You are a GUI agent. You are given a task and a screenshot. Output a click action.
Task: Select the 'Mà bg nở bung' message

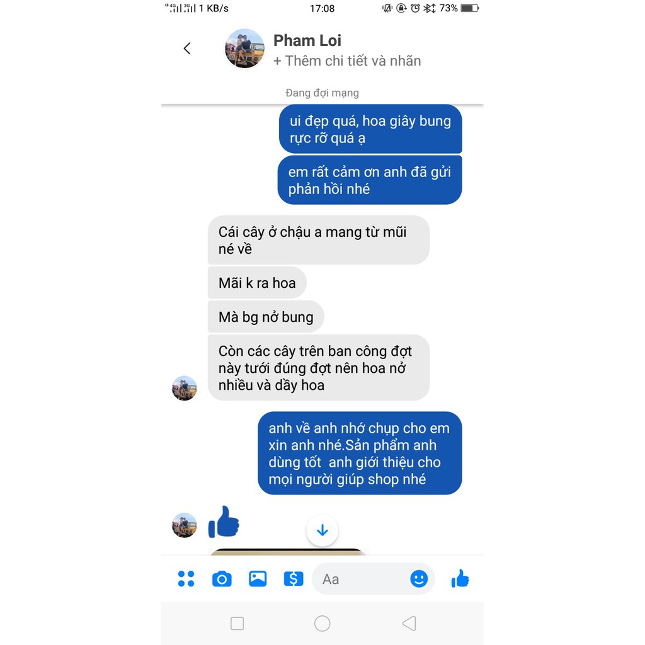(x=266, y=317)
